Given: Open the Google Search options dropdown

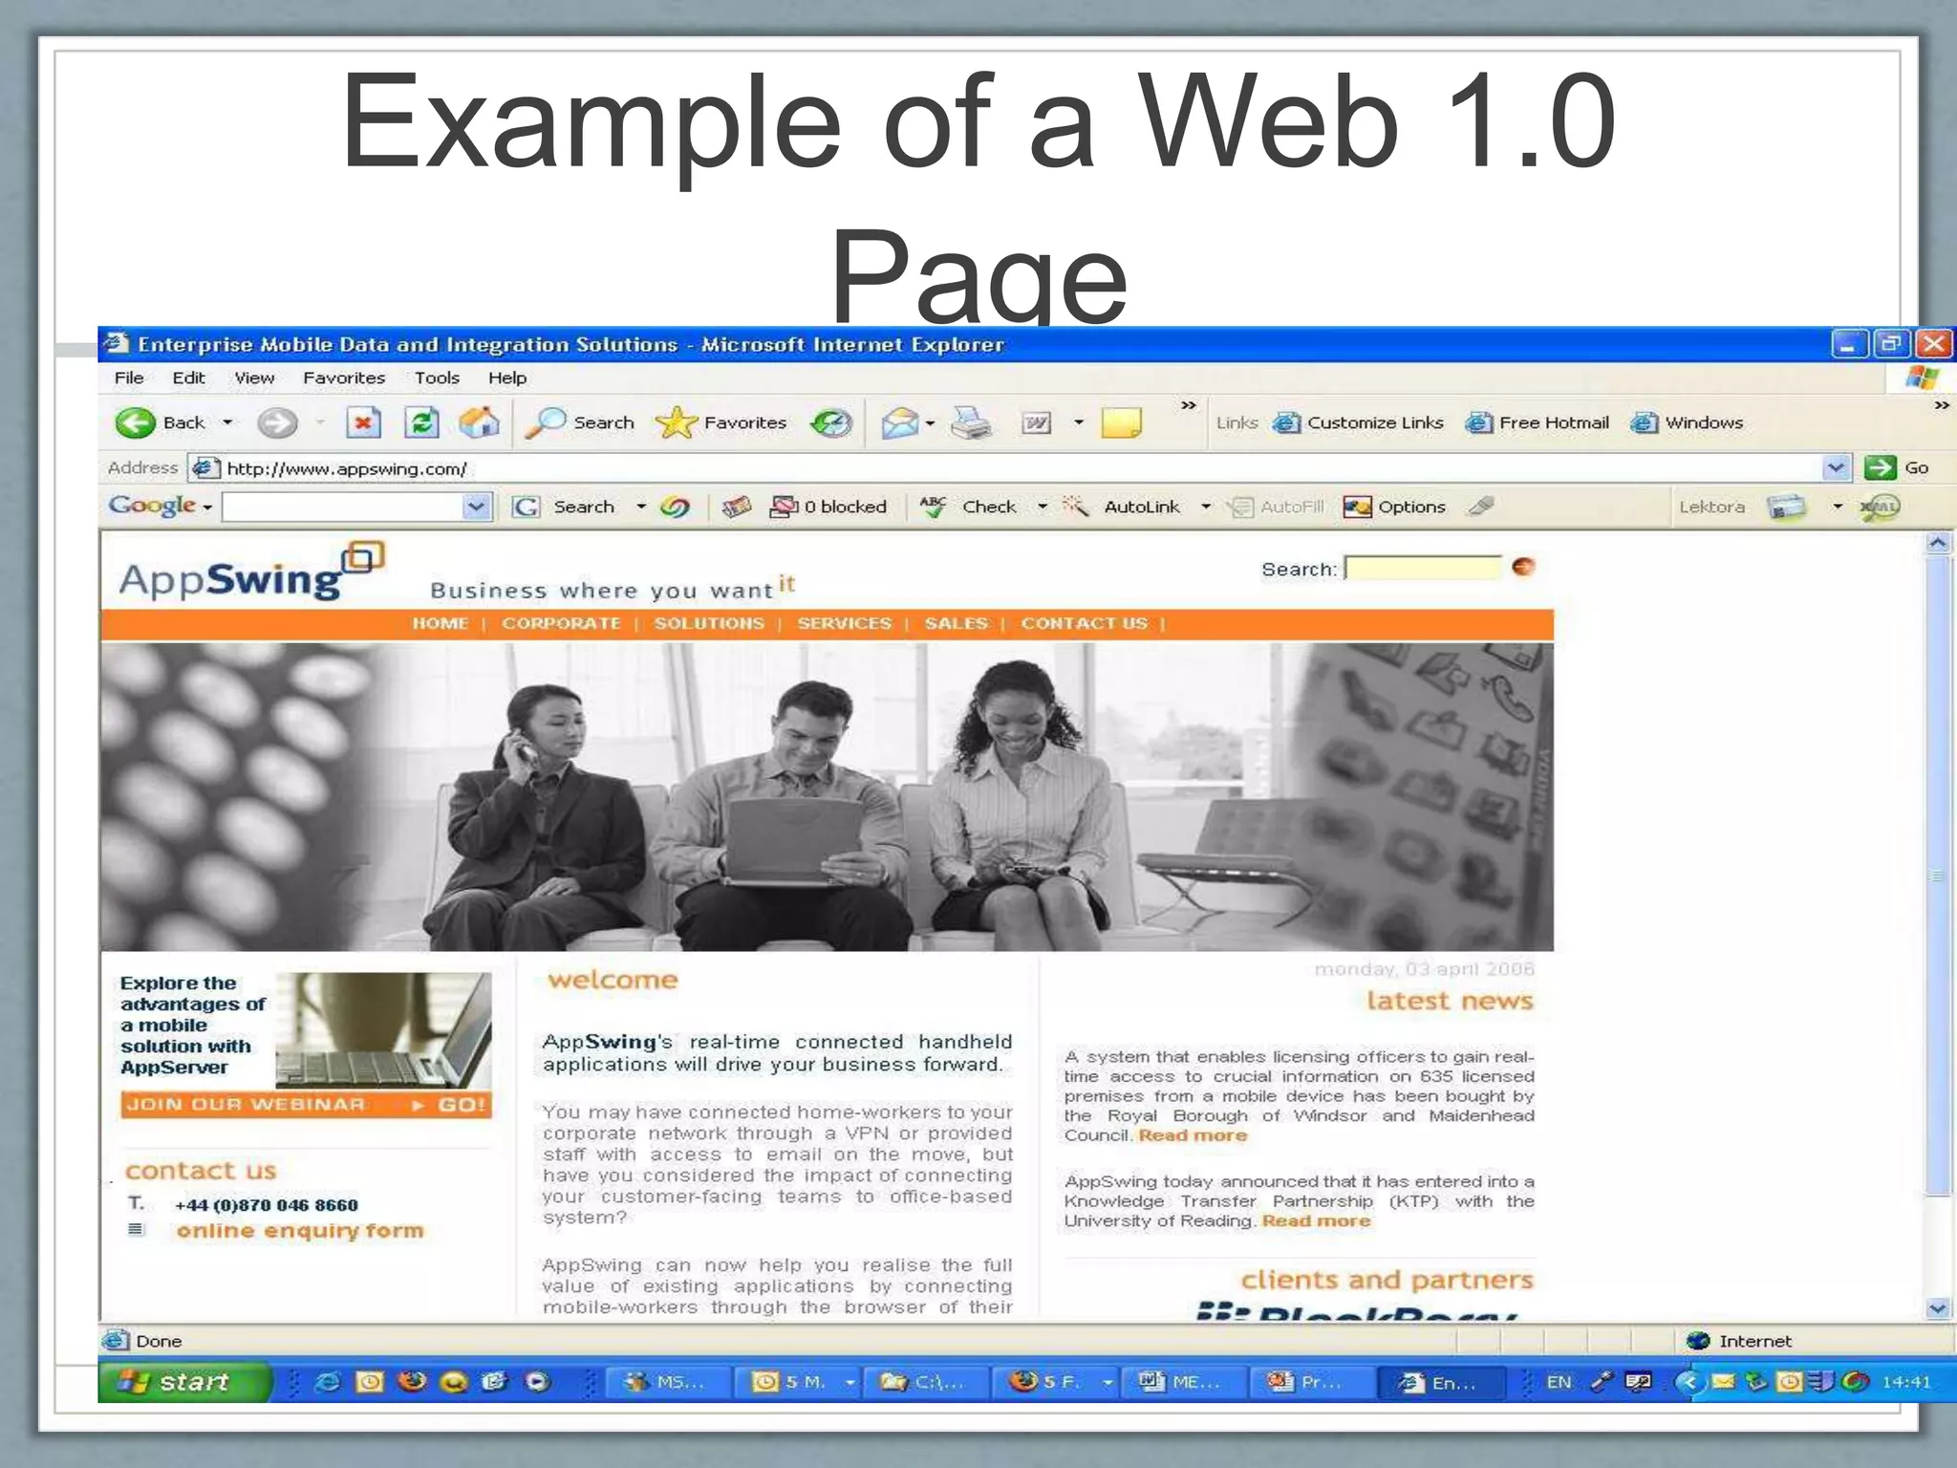Looking at the screenshot, I should 640,507.
